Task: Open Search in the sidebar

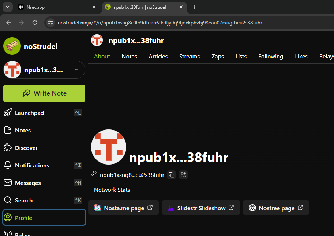Action: coord(44,200)
